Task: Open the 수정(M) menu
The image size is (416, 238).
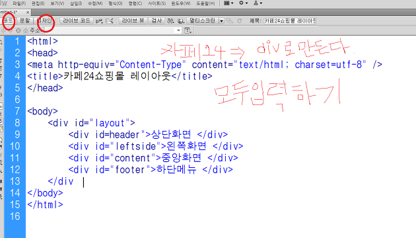Action: click(x=95, y=3)
